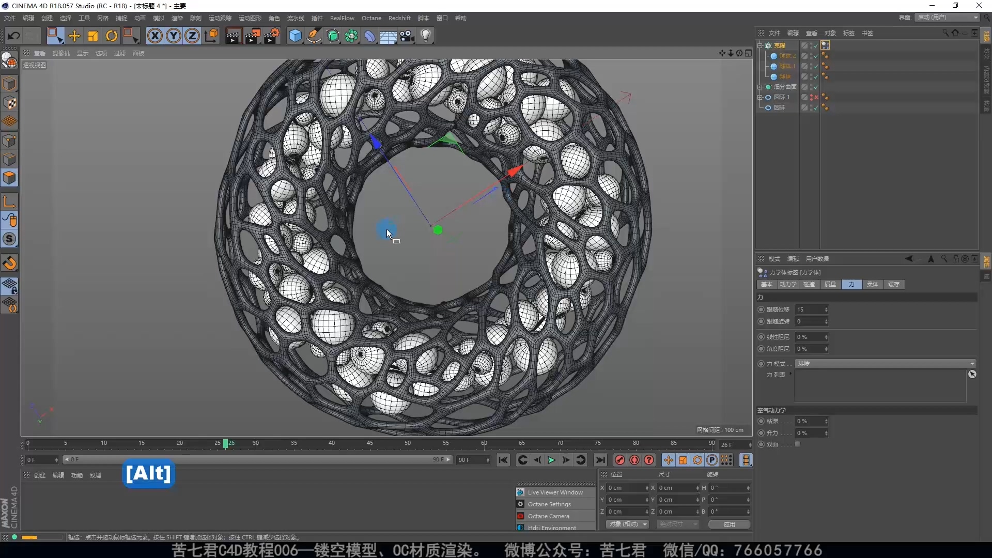Toggle the coordinate system icon

(x=211, y=36)
